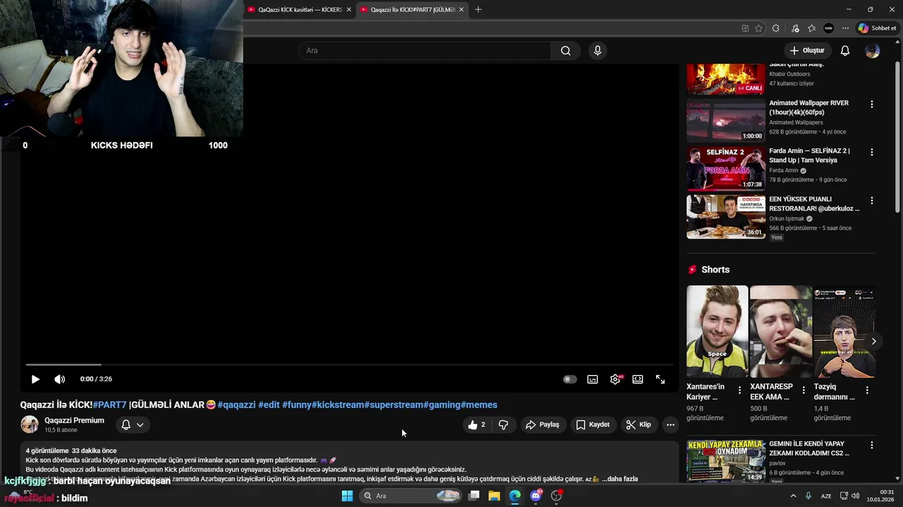Open options for the GEMINI İLE KENDİ YAPAY video
903x507 pixels.
[x=871, y=445]
